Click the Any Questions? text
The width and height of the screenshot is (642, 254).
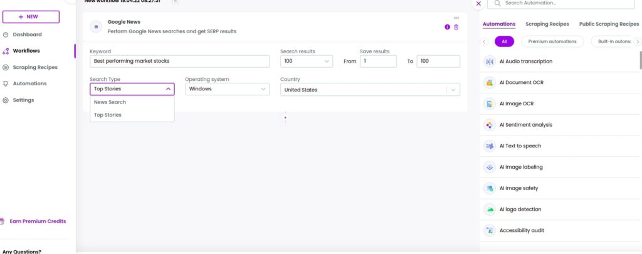coord(22,251)
